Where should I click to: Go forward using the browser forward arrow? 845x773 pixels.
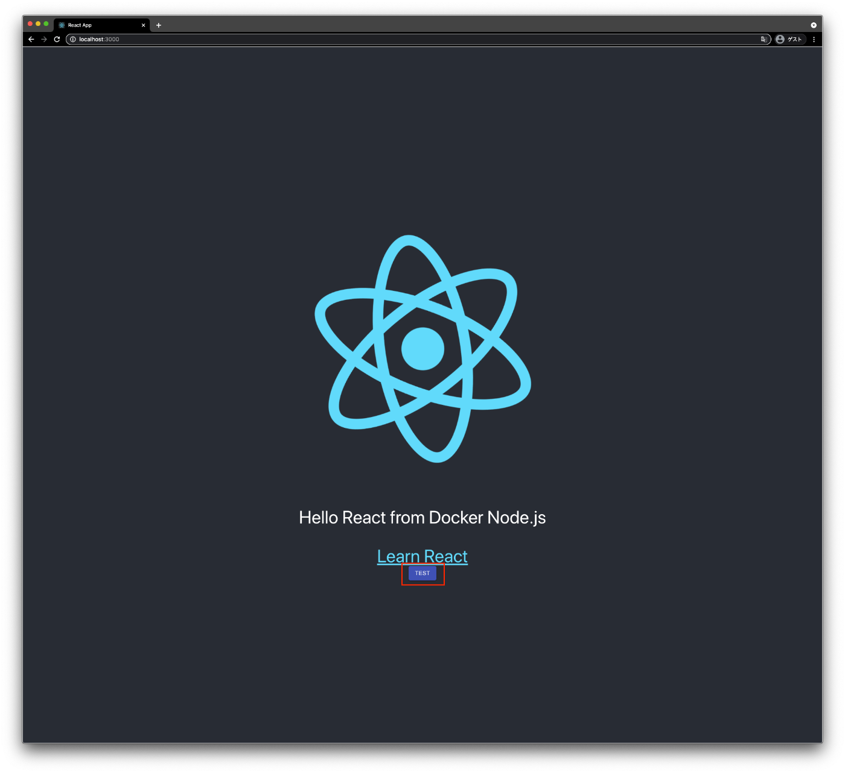point(44,39)
